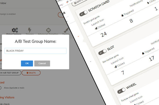Screen dimensions: 159x105
Task: Toggle Allow duplicate e-mails option
Action: tap(1, 88)
